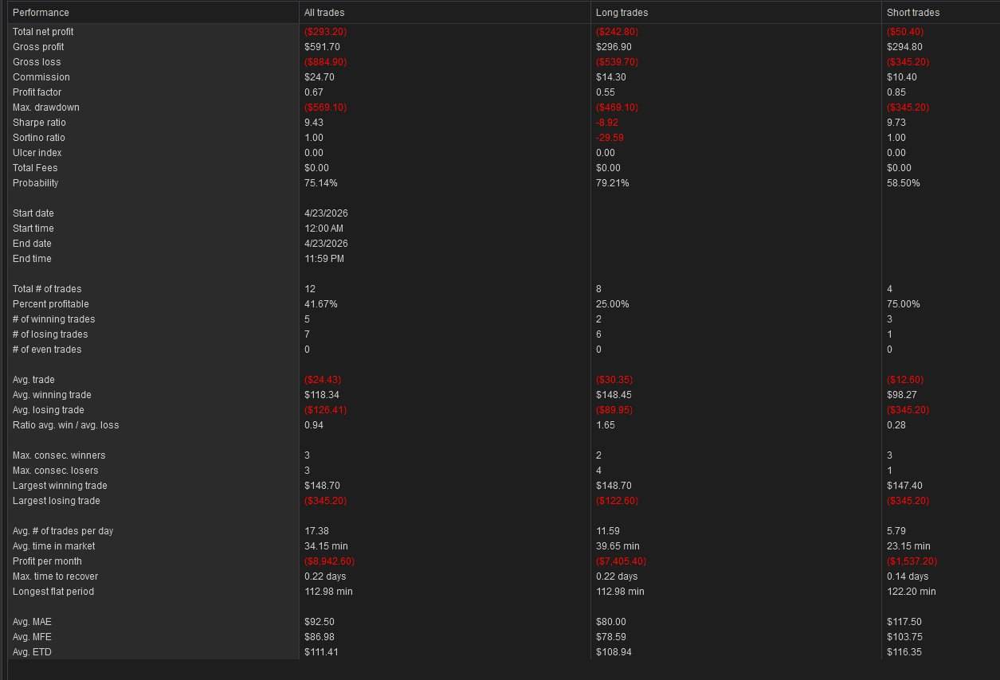The image size is (1000, 680).
Task: Click the Avg. MAE row label
Action: click(x=32, y=622)
